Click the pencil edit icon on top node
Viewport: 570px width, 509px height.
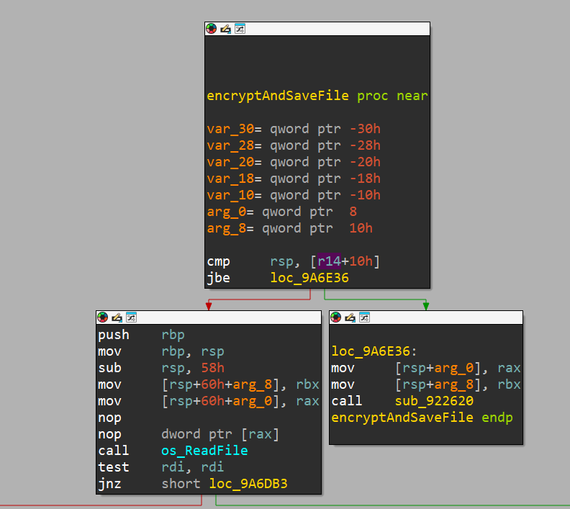(x=225, y=29)
